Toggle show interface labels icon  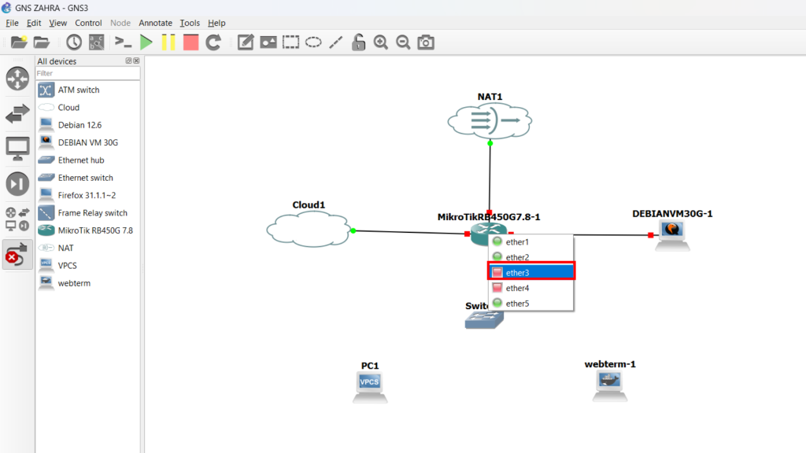pos(96,42)
